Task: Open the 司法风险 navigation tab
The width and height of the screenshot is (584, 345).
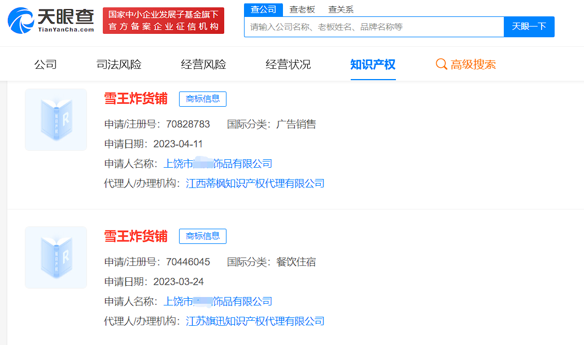Action: [119, 64]
